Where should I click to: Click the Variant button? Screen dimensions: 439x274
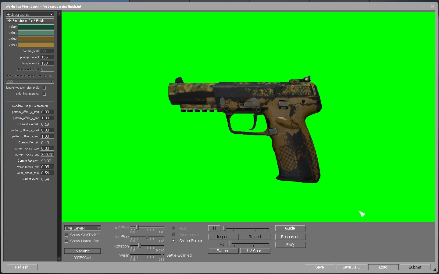(x=82, y=251)
